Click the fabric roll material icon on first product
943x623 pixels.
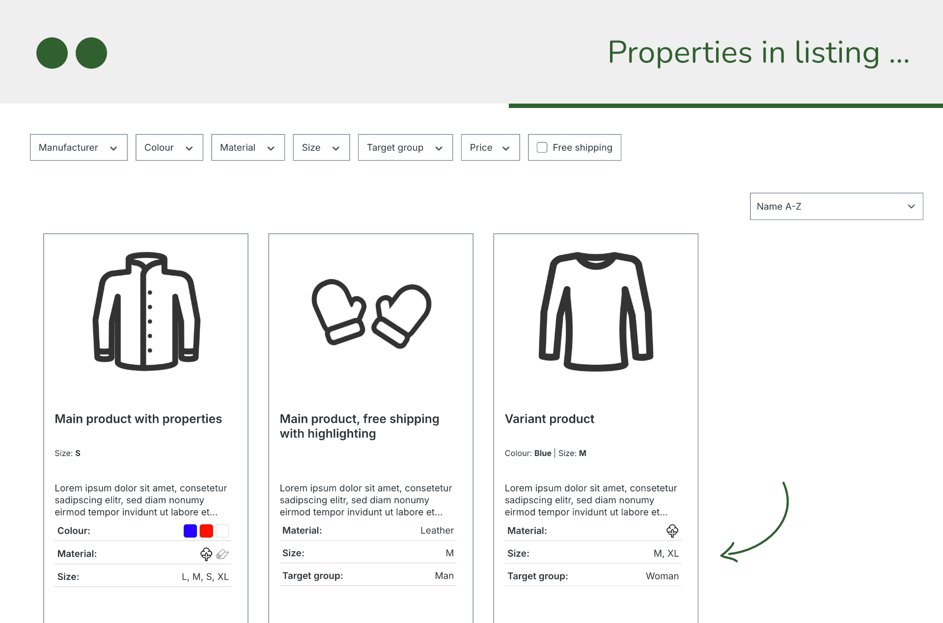[222, 554]
